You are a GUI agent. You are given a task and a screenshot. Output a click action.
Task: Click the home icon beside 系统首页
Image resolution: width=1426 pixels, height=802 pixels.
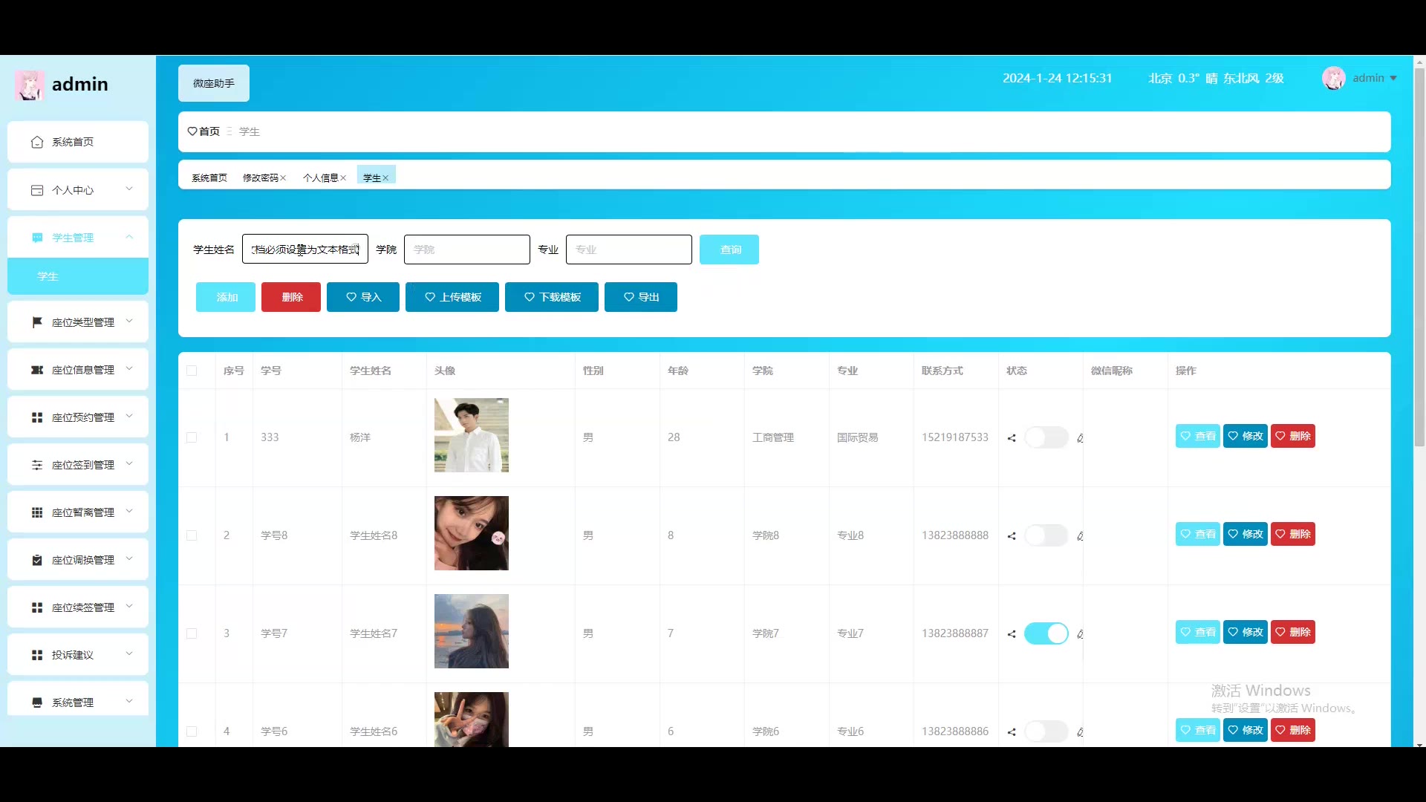click(37, 142)
